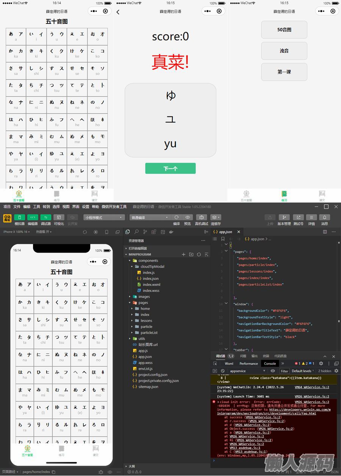Copy page path icon in status bar

click(x=53, y=472)
